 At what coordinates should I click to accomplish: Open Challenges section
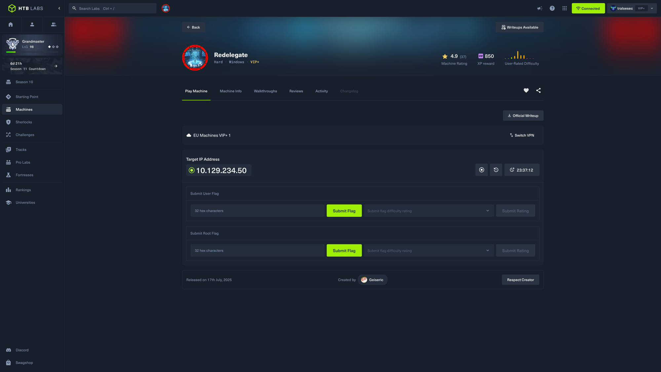pos(32,135)
